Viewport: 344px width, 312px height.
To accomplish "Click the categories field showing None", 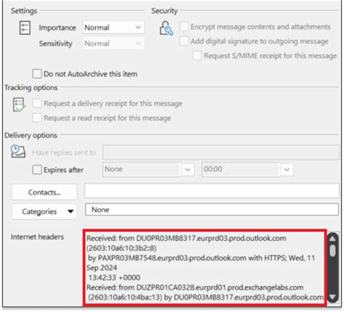I will [x=212, y=210].
